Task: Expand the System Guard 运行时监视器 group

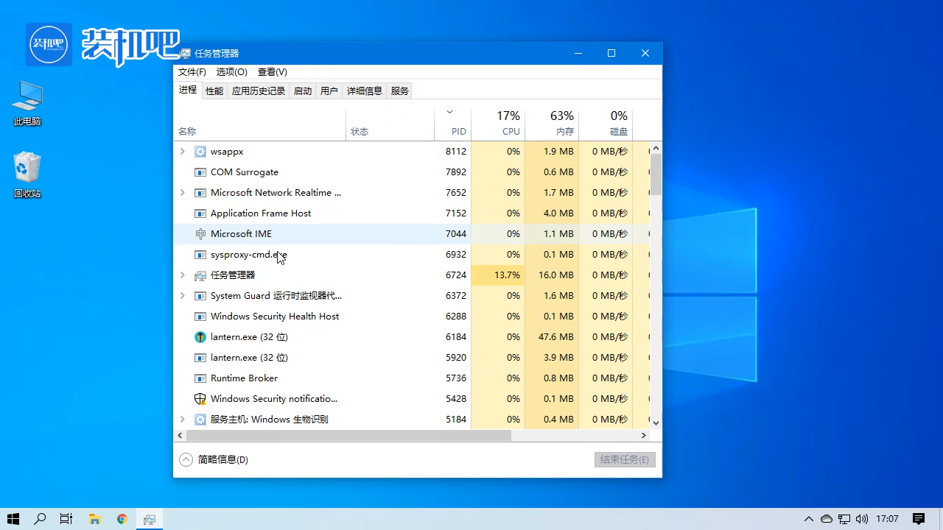Action: pyautogui.click(x=182, y=295)
